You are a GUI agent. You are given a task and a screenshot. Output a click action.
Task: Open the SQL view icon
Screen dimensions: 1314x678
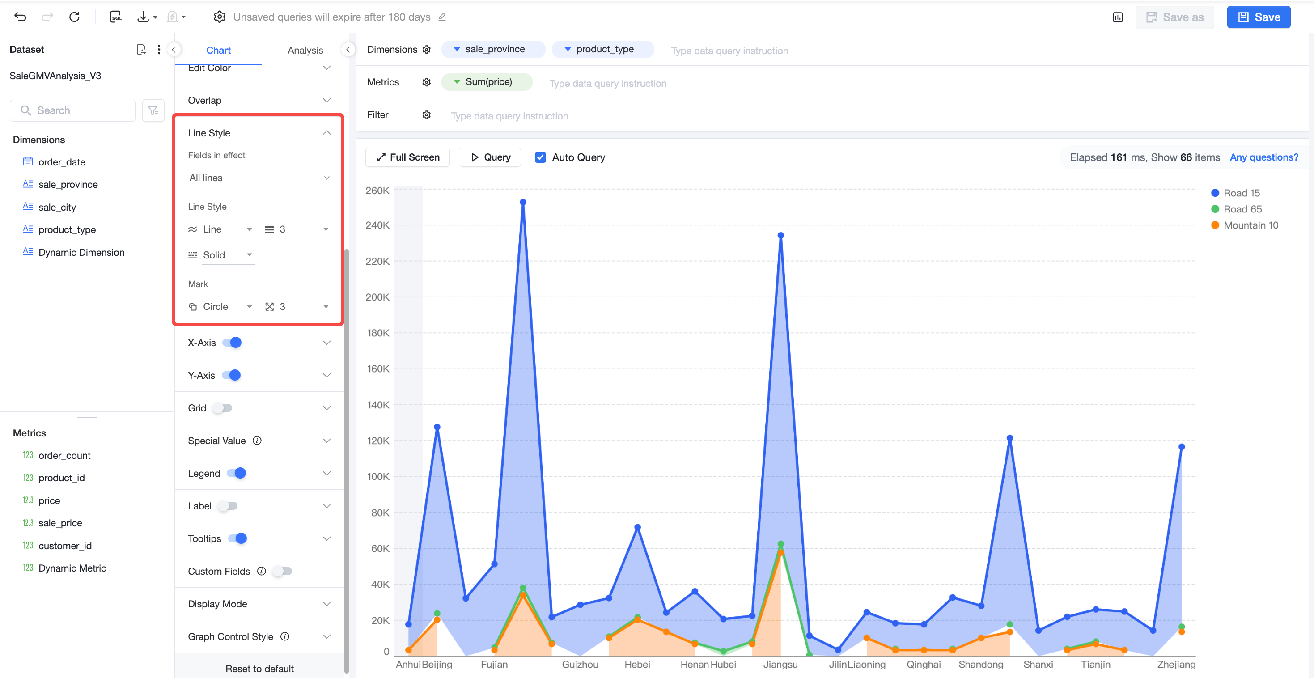click(x=116, y=17)
